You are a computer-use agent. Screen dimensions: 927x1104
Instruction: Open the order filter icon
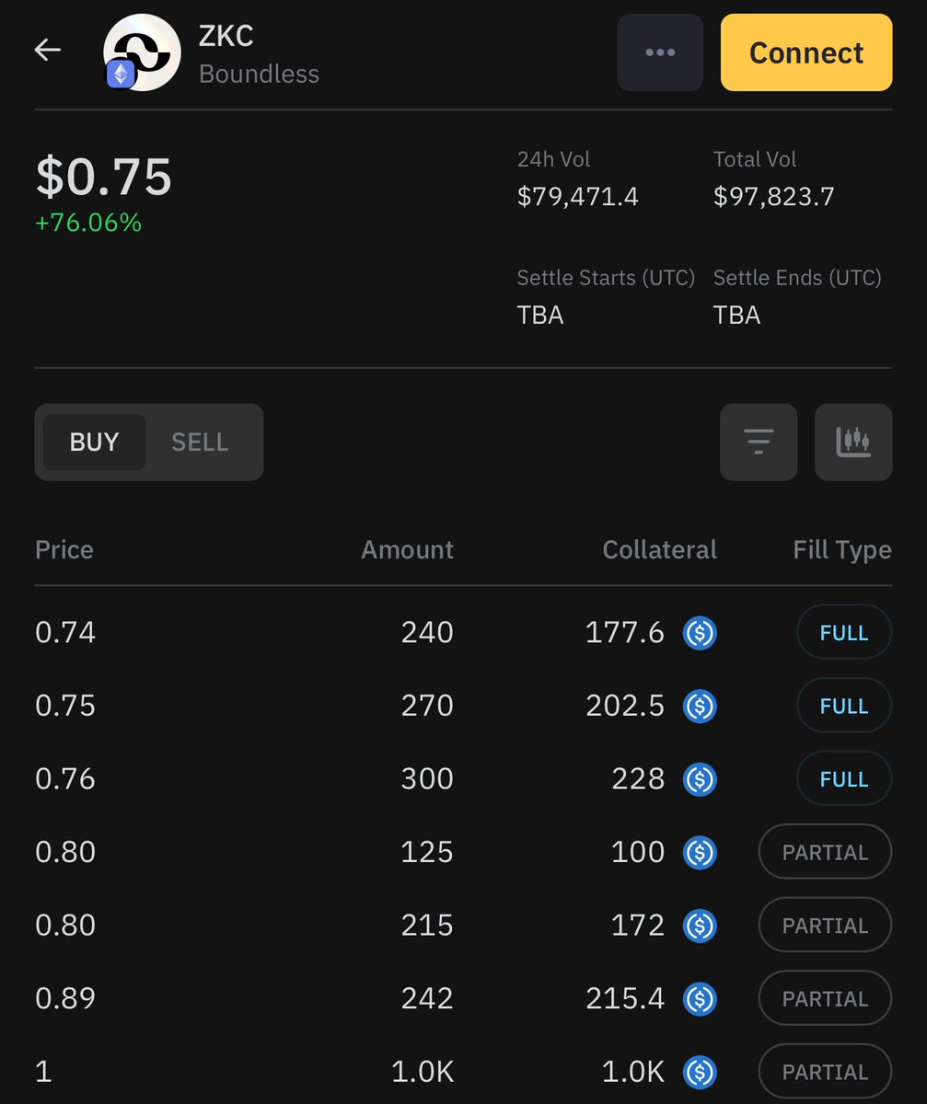[x=759, y=443]
